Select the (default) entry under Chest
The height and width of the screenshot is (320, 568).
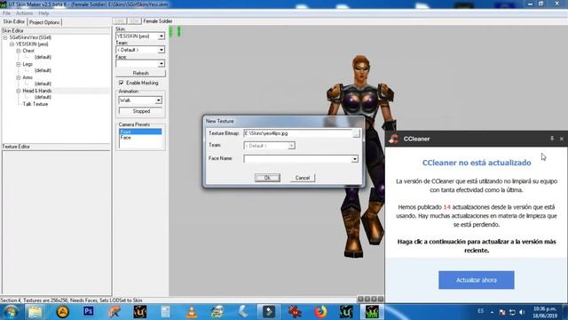click(43, 57)
